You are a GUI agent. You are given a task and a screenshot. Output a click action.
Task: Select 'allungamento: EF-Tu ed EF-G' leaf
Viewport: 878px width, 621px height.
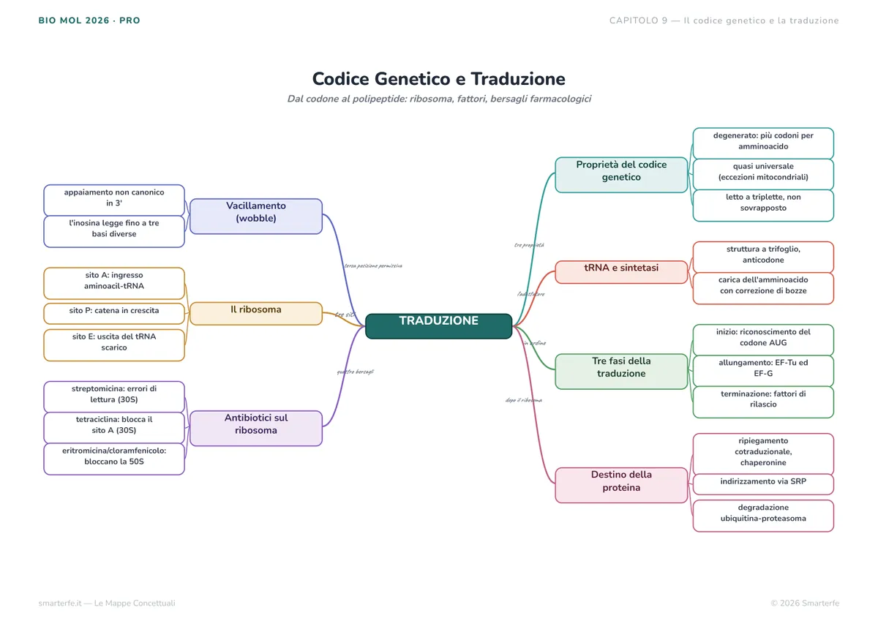pos(763,371)
